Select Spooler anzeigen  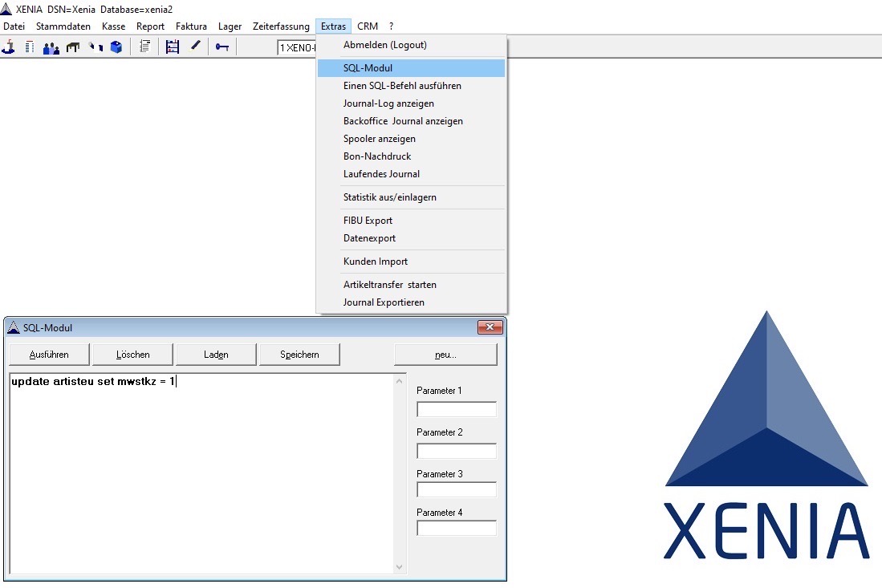coord(411,139)
